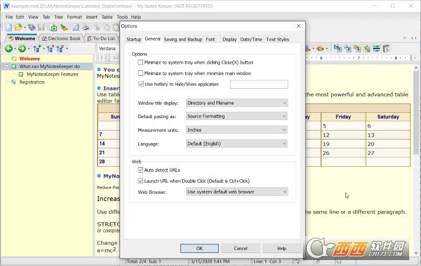The height and width of the screenshot is (266, 421).
Task: Click the Print Preview magnifier icon
Action: pyautogui.click(x=76, y=27)
